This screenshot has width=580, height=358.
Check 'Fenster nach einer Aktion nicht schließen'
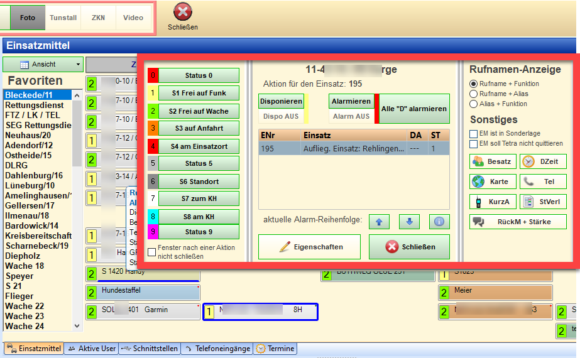pos(151,252)
